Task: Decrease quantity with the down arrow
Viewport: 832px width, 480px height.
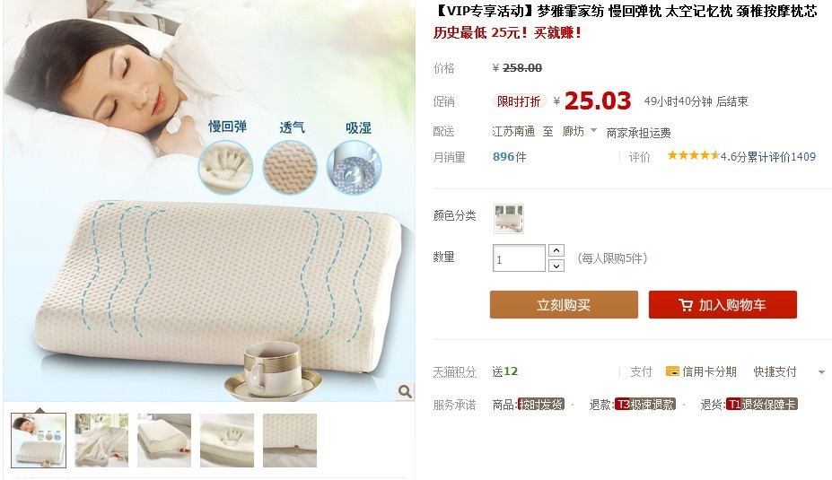Action: (556, 266)
